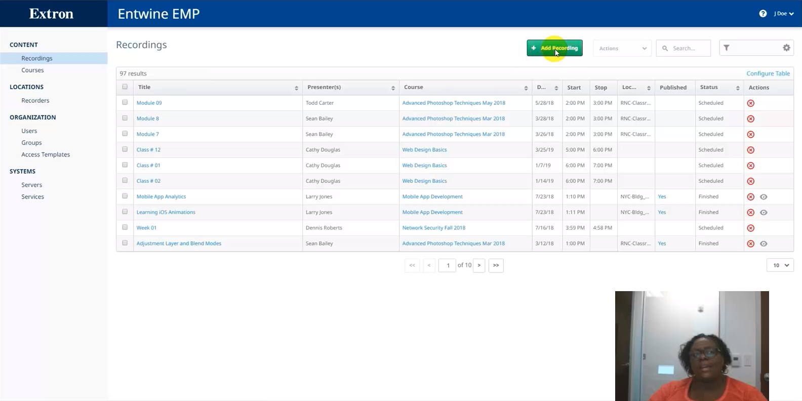Open the help question mark icon
This screenshot has width=802, height=401.
pyautogui.click(x=763, y=14)
